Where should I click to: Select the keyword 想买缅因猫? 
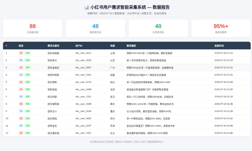coord(53,104)
